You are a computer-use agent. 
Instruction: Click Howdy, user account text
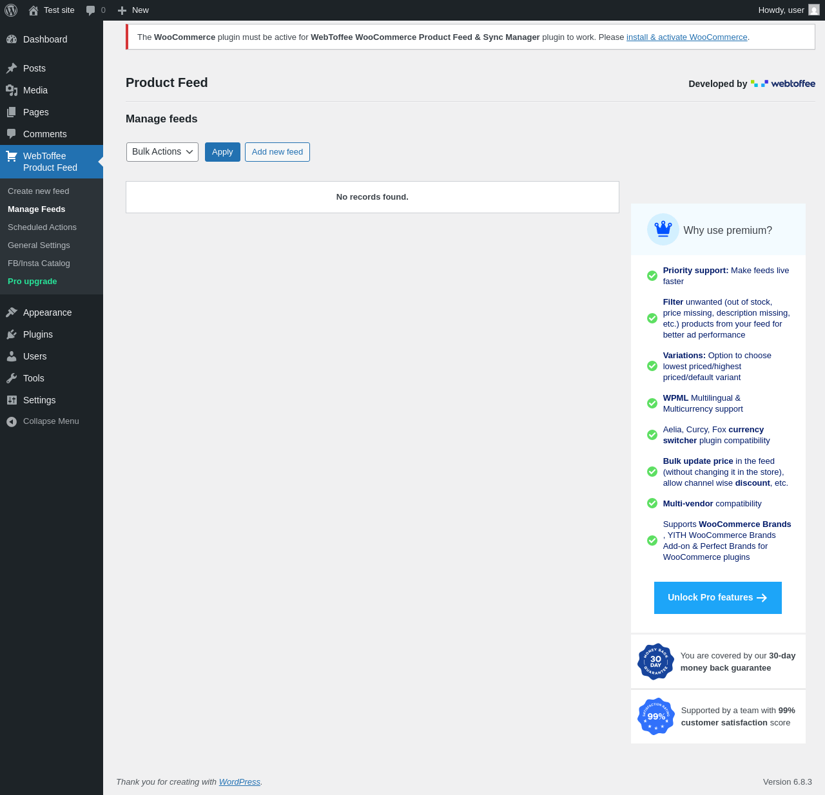click(781, 10)
